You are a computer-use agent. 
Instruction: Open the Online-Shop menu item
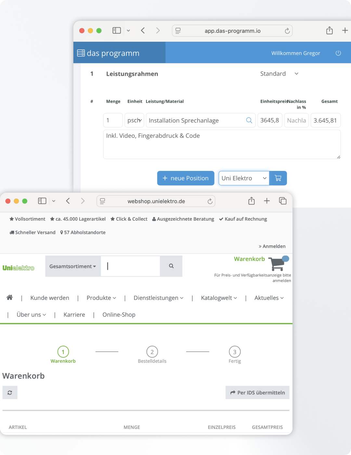119,315
